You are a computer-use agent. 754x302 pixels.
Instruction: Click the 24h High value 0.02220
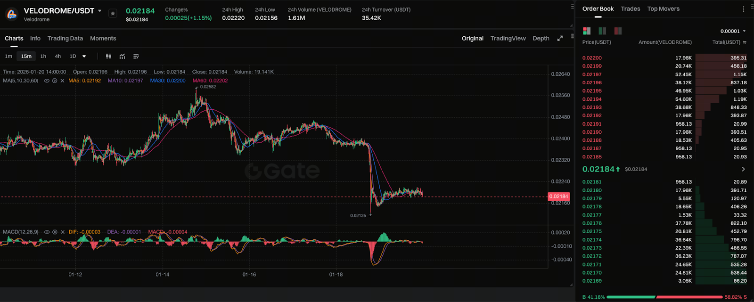click(233, 18)
